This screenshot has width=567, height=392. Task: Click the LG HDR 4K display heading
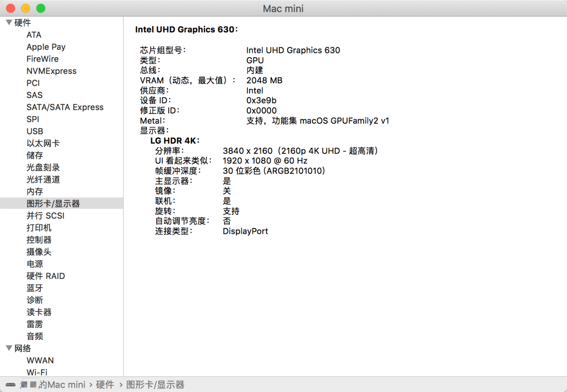[x=175, y=141]
